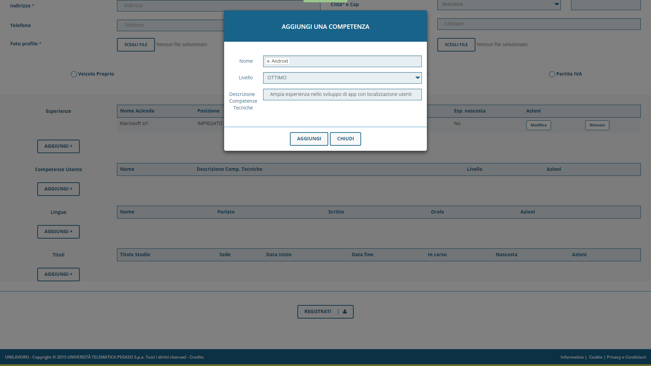Click the dialog title Aggiungi una competenza
The width and height of the screenshot is (651, 366).
pyautogui.click(x=325, y=27)
